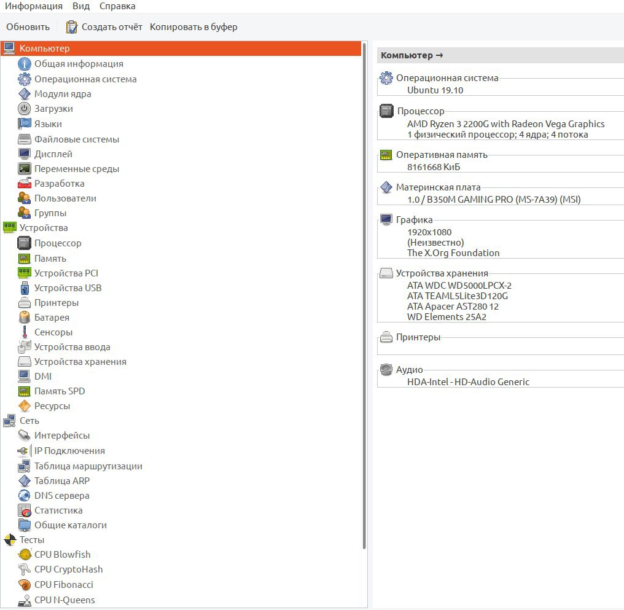
Task: Click the Память SPD chip icon
Action: 25,391
